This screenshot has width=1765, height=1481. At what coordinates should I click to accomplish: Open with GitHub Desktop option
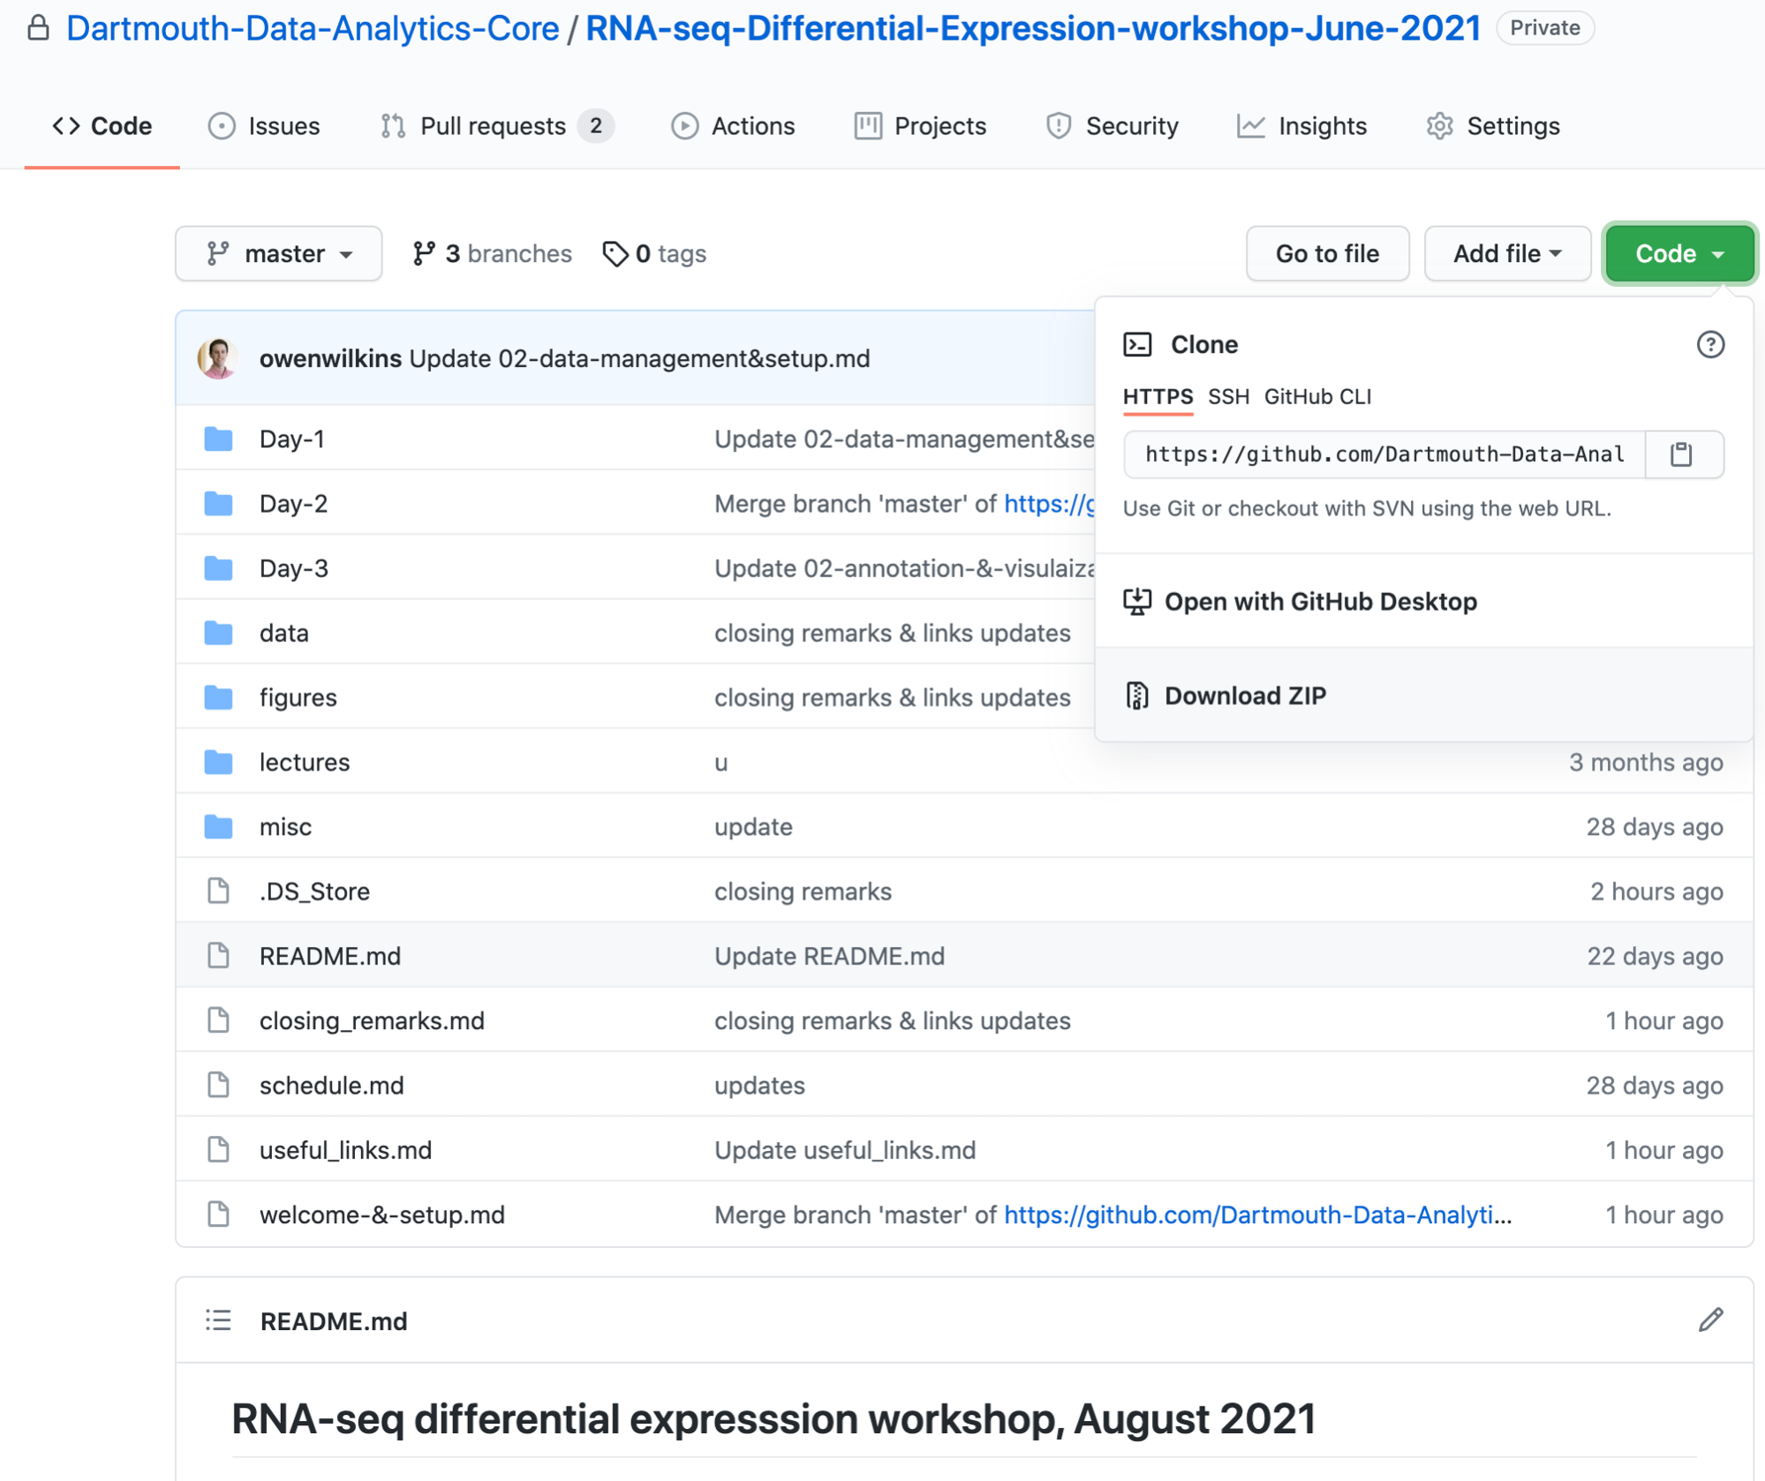coord(1319,602)
